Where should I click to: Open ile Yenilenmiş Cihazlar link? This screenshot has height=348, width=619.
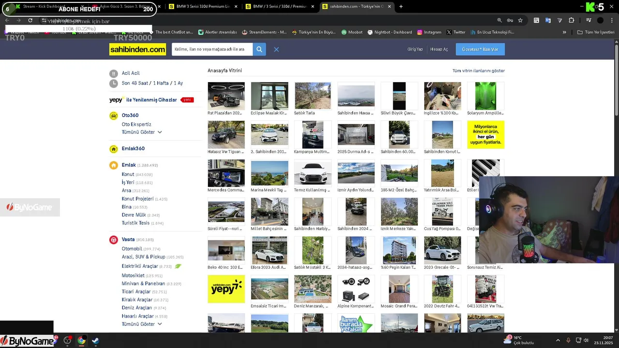(x=151, y=100)
